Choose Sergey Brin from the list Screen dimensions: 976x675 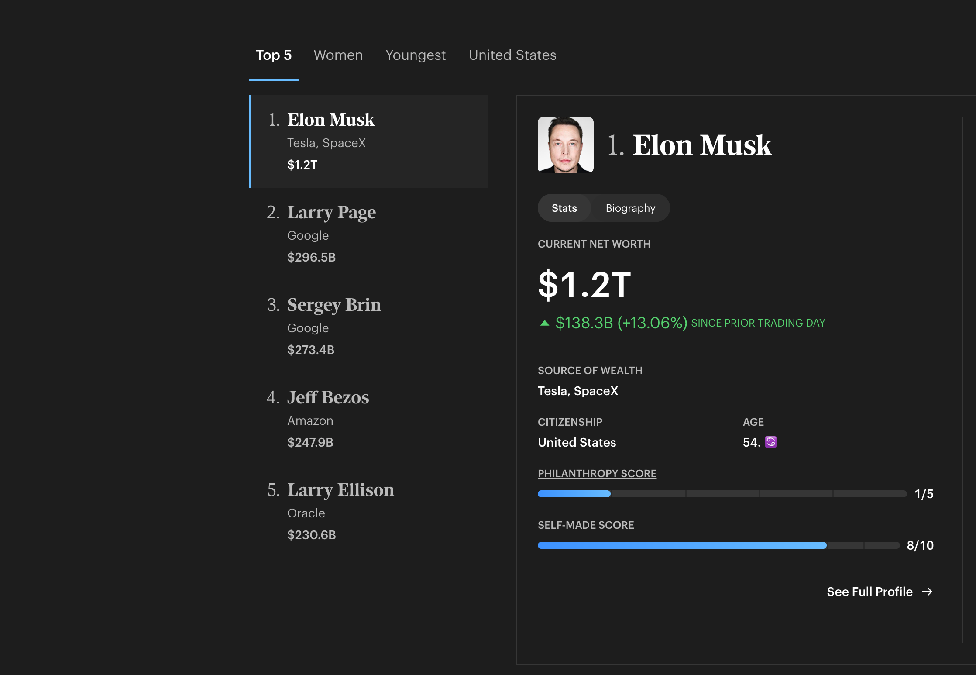[x=369, y=327]
